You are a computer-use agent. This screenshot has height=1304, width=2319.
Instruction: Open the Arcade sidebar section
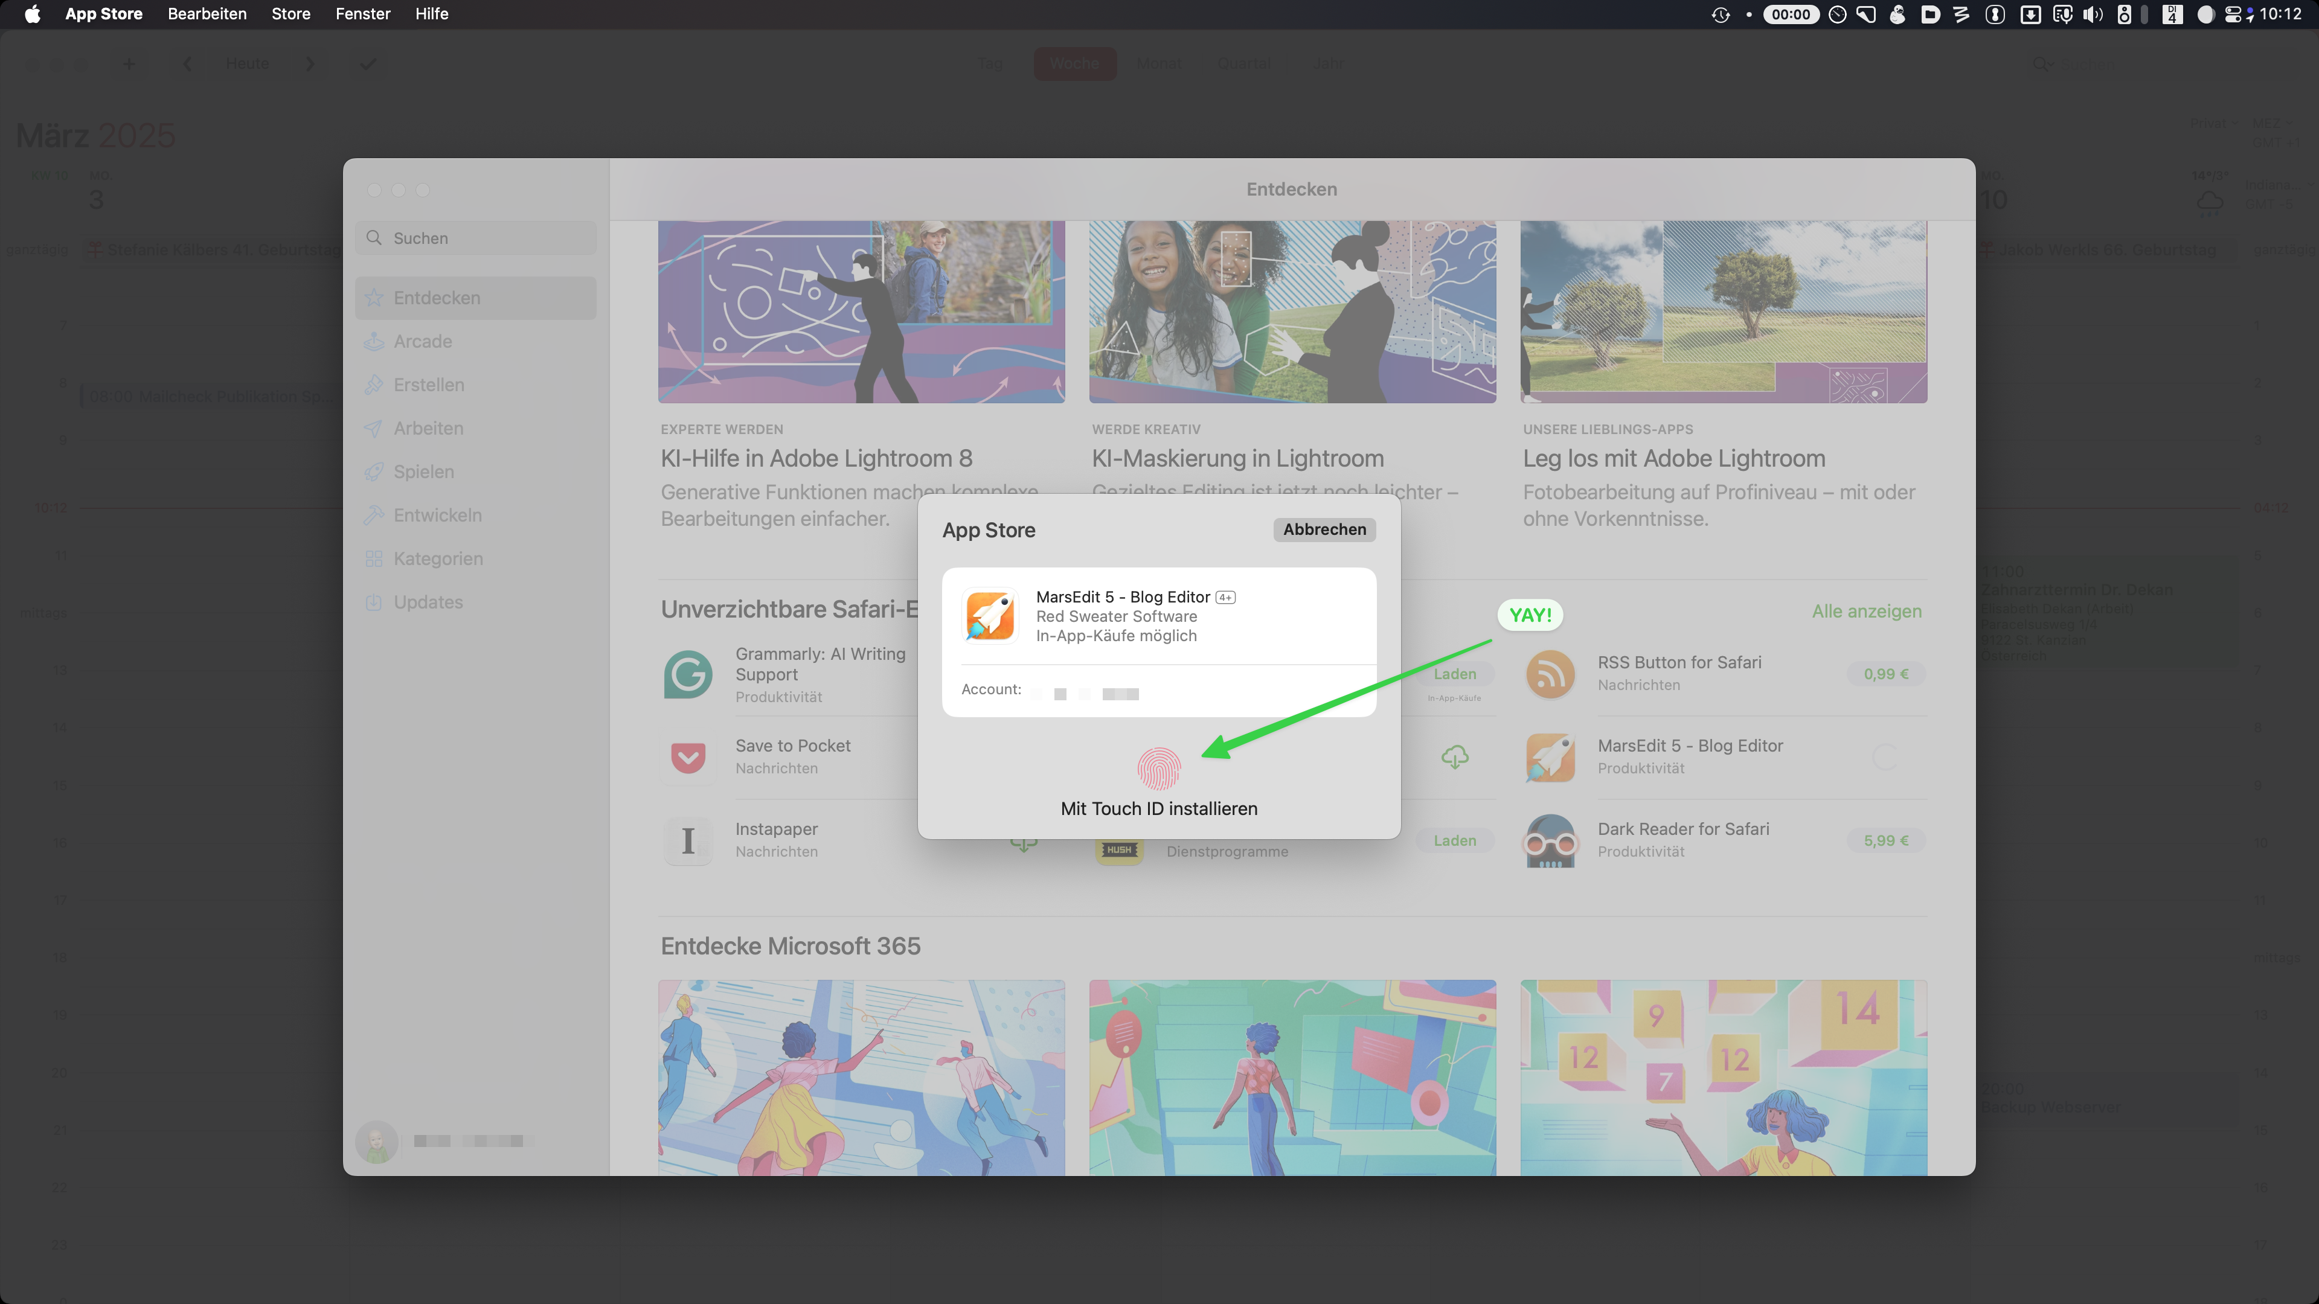tap(422, 341)
